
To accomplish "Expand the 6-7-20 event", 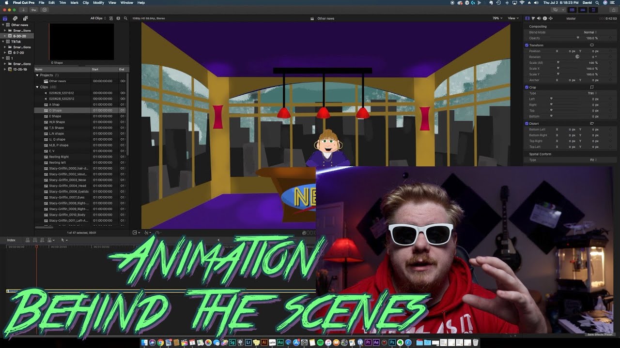I will click(5, 53).
